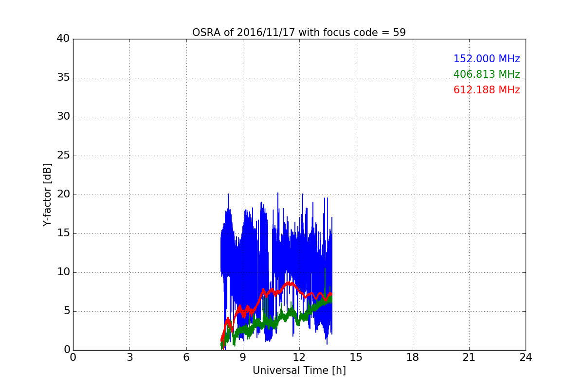Click the x-axis tick label 18

pos(413,357)
